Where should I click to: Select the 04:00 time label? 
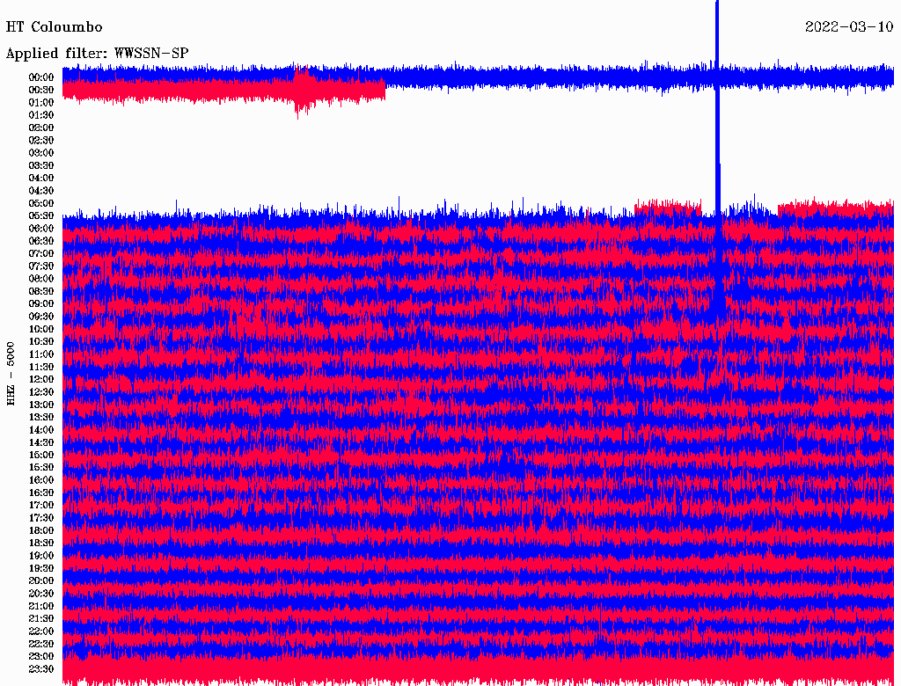click(x=41, y=179)
